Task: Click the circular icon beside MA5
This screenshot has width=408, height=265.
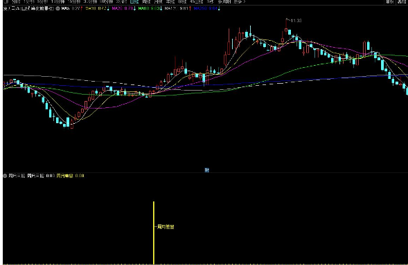Action: pos(57,8)
